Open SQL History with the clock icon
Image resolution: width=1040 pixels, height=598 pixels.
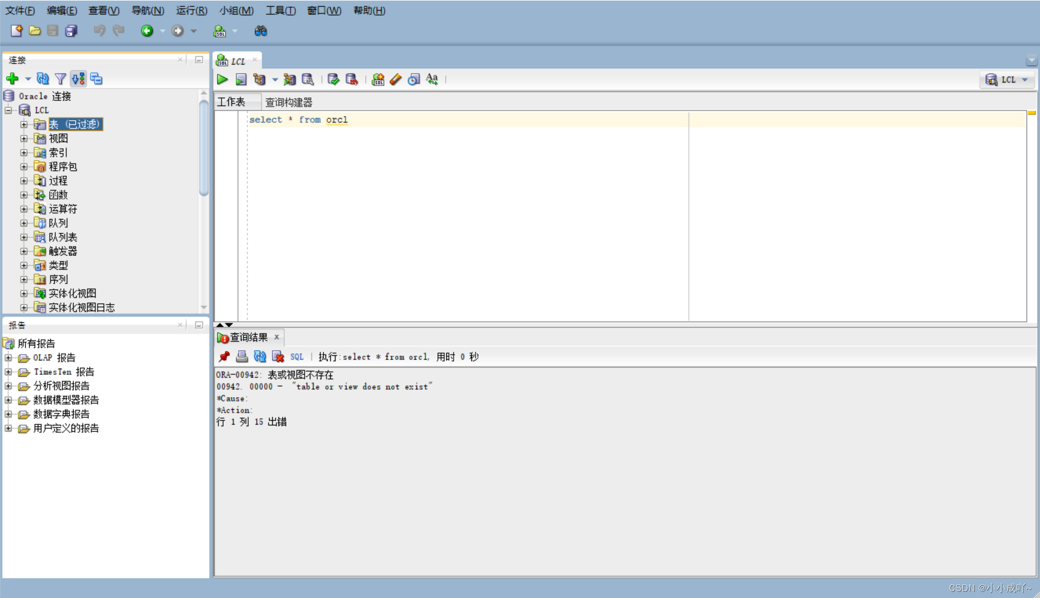pyautogui.click(x=414, y=79)
